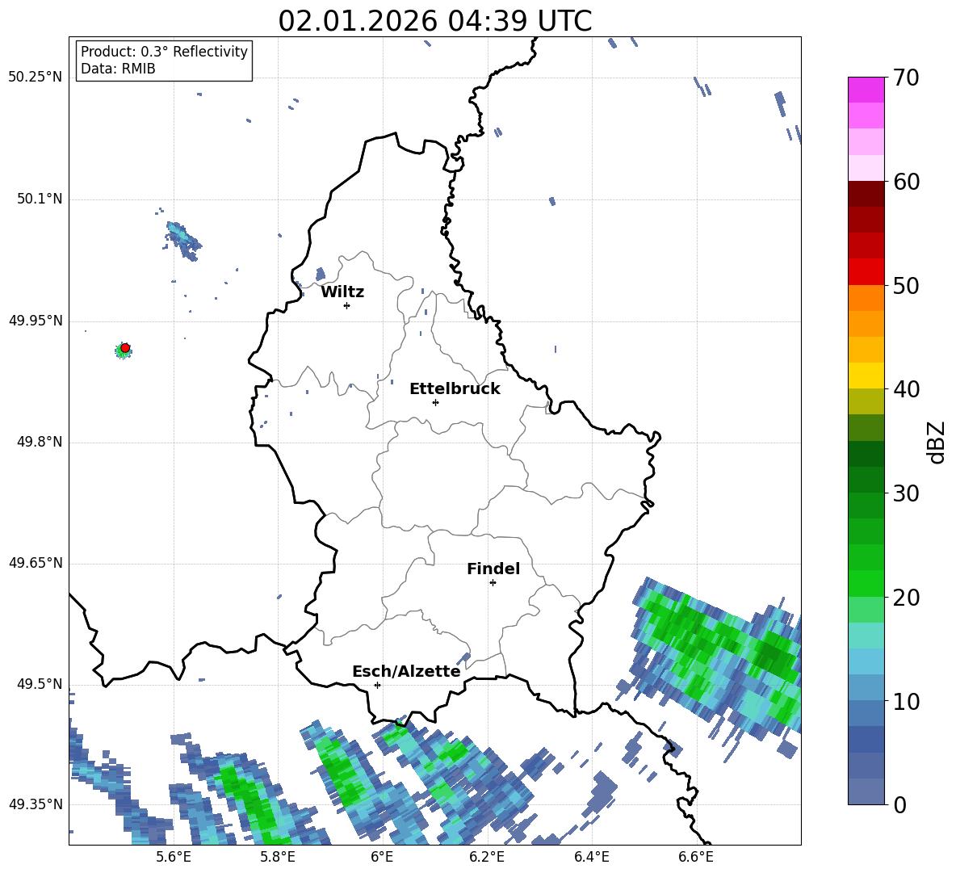Click the colorbar tick label 30
This screenshot has height=873, width=956.
[x=906, y=493]
